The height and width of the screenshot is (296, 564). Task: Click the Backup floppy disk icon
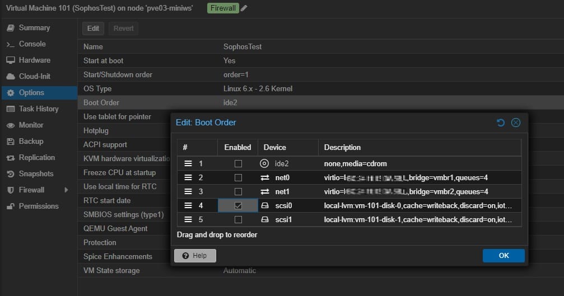(x=11, y=141)
